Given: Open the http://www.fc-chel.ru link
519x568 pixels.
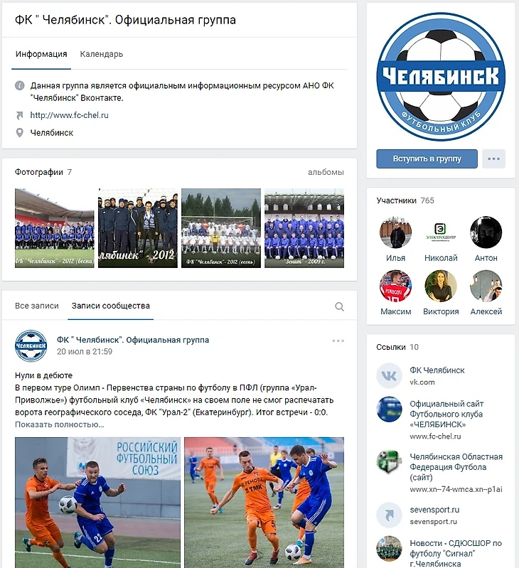Looking at the screenshot, I should click(69, 115).
